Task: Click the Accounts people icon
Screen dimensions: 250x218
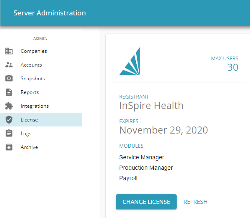Action: click(x=9, y=65)
